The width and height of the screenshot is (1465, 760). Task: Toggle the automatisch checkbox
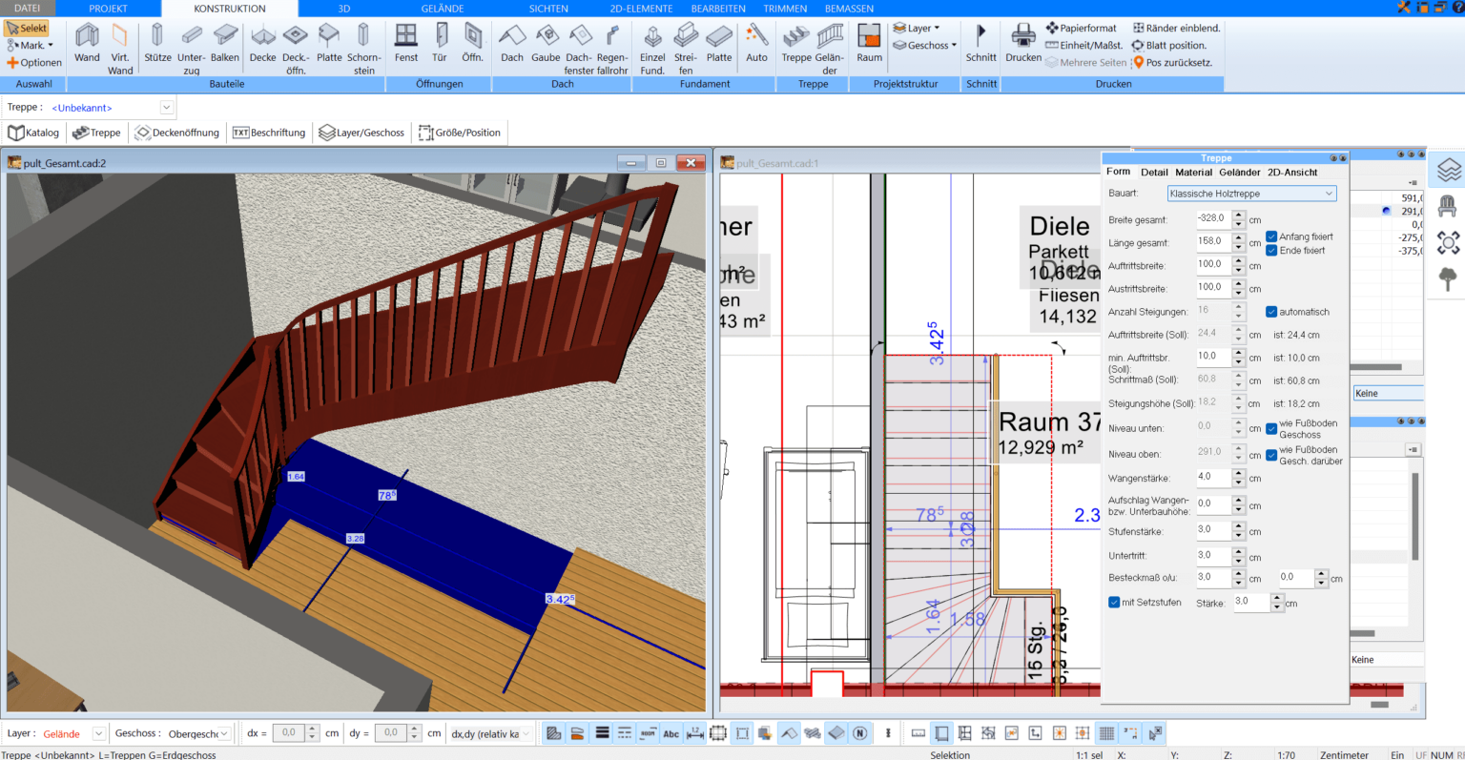[1271, 312]
